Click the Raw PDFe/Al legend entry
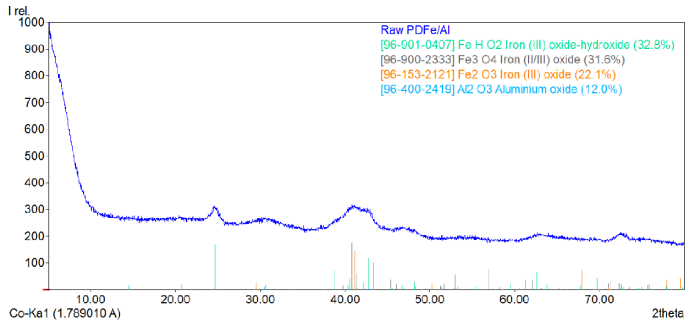 pyautogui.click(x=415, y=30)
